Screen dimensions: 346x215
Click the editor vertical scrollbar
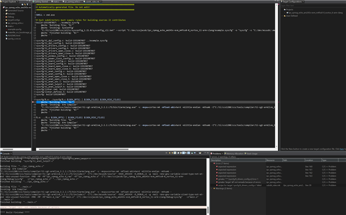click(x=276, y=75)
